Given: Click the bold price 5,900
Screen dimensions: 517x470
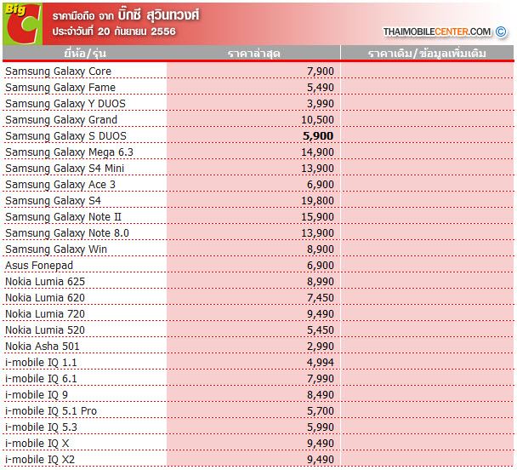Looking at the screenshot, I should click(x=318, y=136).
